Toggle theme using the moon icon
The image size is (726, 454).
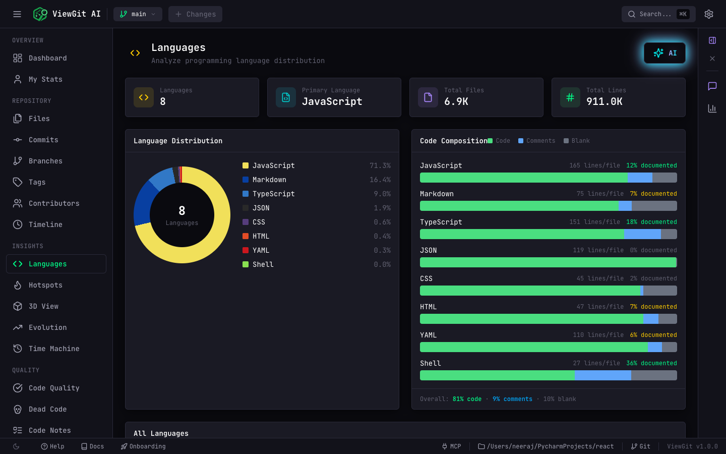click(15, 446)
